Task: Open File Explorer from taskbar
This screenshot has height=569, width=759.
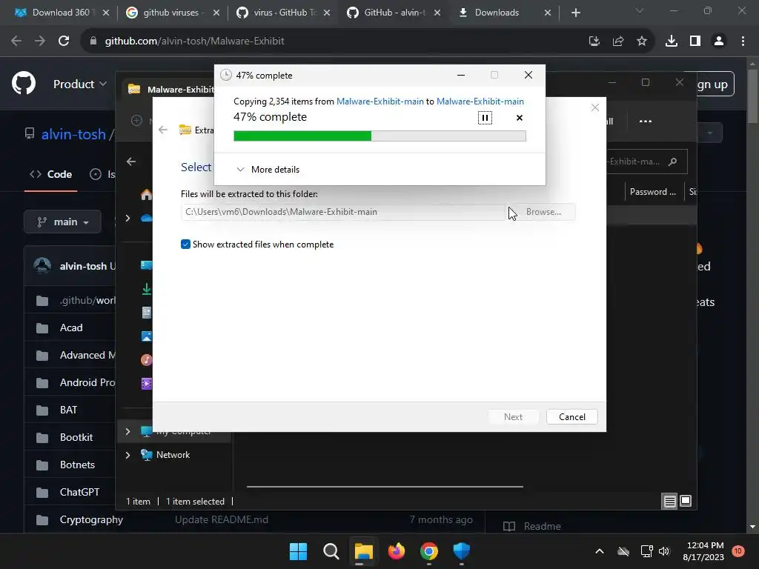Action: (363, 551)
